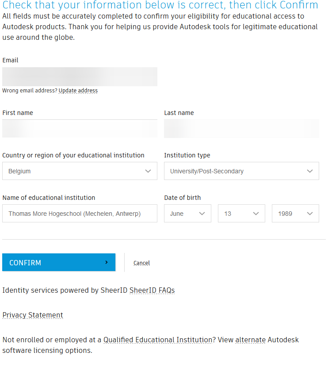Click the chevron beside year 1989
Screen dimensions: 328x371
[310, 214]
